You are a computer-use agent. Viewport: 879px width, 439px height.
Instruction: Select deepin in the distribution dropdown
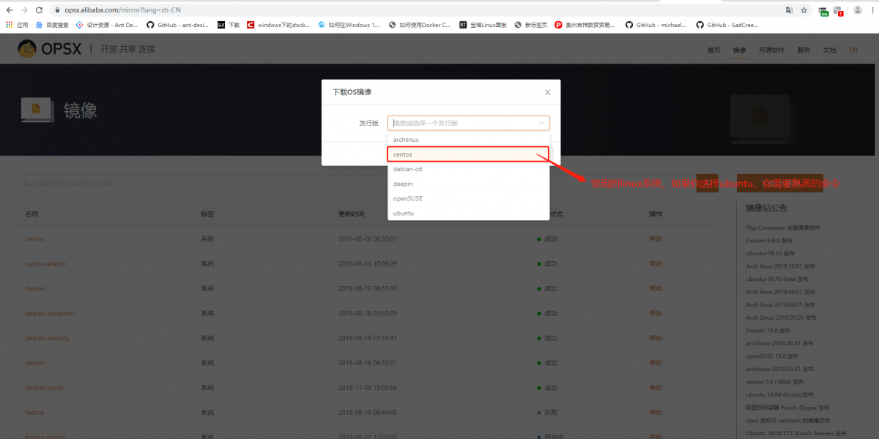pyautogui.click(x=469, y=184)
